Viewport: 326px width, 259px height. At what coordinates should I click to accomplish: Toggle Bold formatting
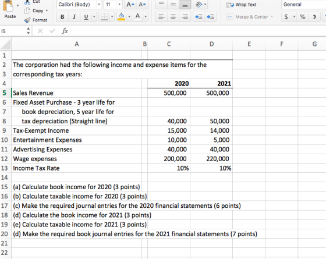[x=62, y=17]
